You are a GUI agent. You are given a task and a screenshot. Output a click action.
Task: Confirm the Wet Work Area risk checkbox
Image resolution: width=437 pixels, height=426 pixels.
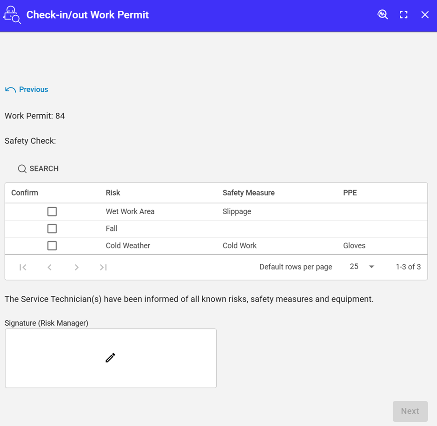pyautogui.click(x=52, y=212)
